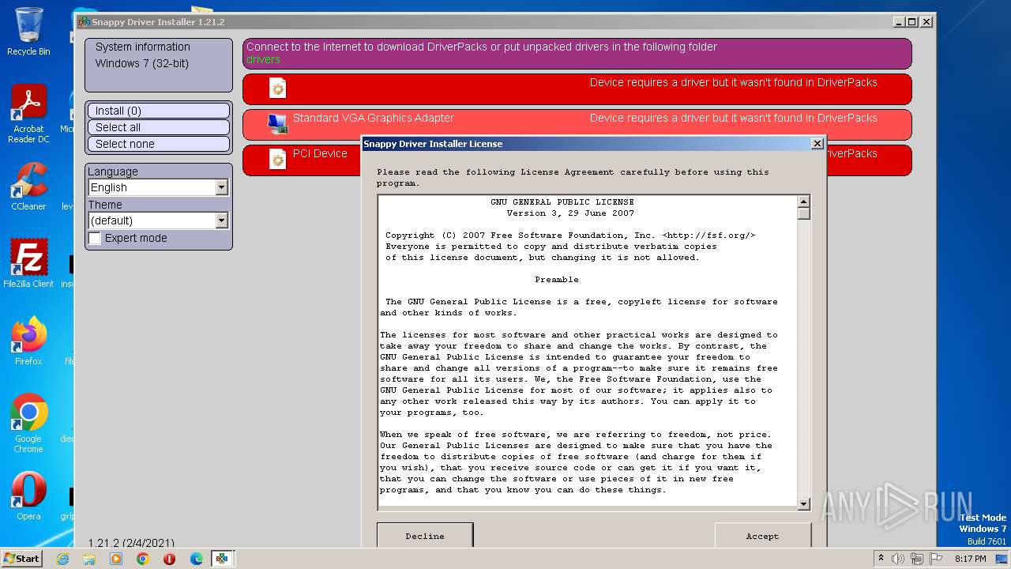Viewport: 1011px width, 569px height.
Task: Launch Internet Explorer from taskbar
Action: 62,559
